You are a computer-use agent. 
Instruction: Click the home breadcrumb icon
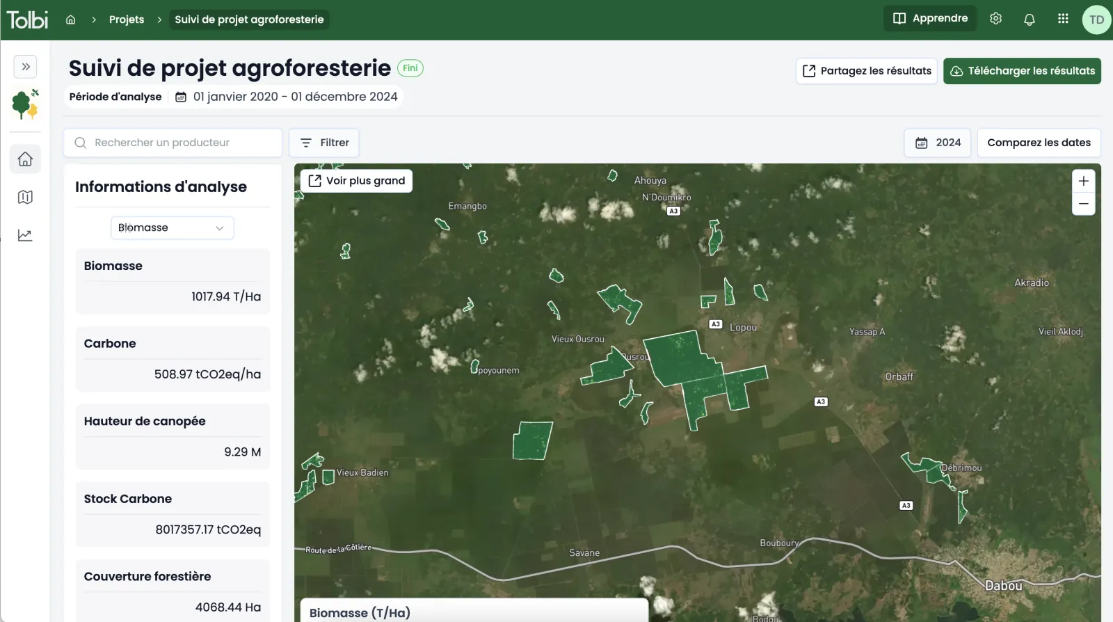[70, 19]
